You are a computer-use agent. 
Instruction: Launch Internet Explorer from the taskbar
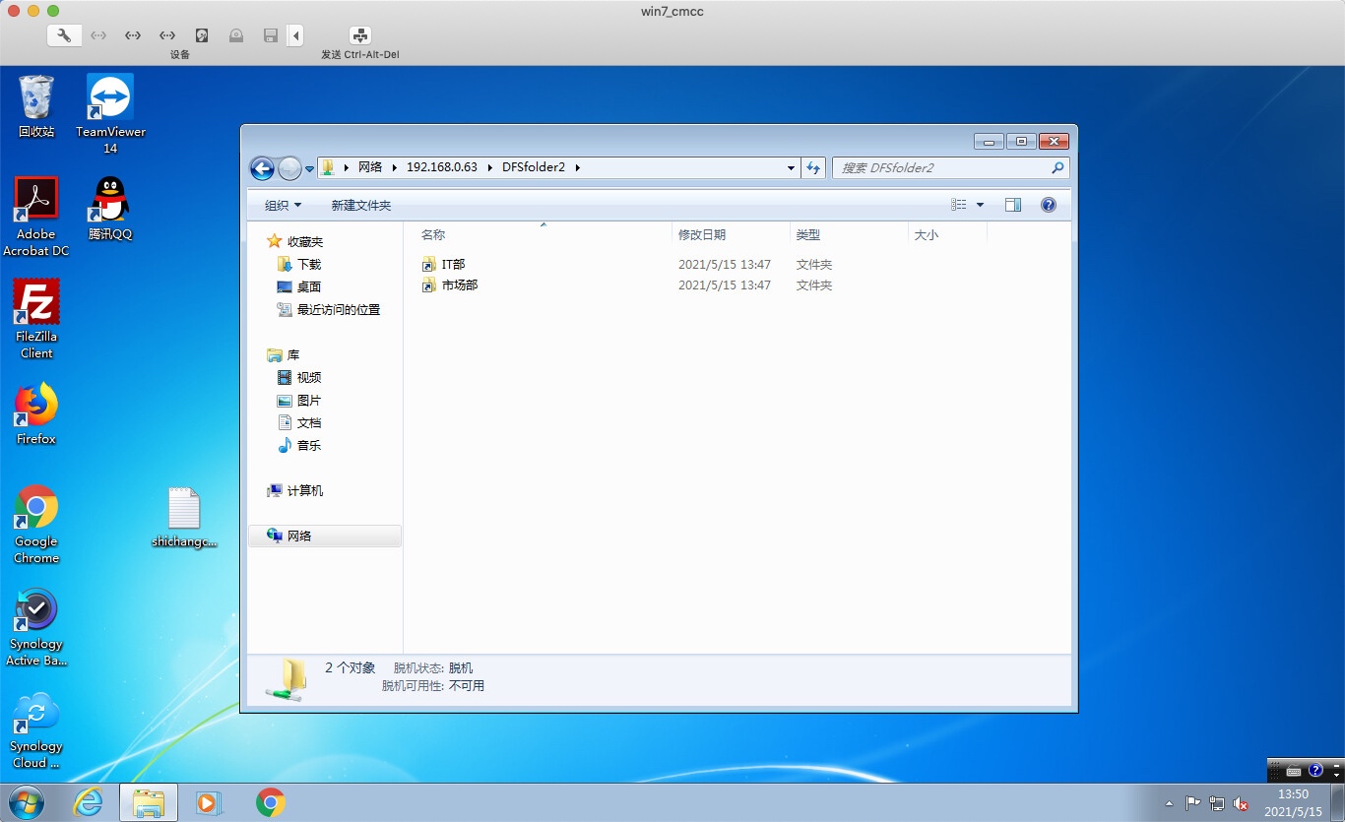point(89,802)
